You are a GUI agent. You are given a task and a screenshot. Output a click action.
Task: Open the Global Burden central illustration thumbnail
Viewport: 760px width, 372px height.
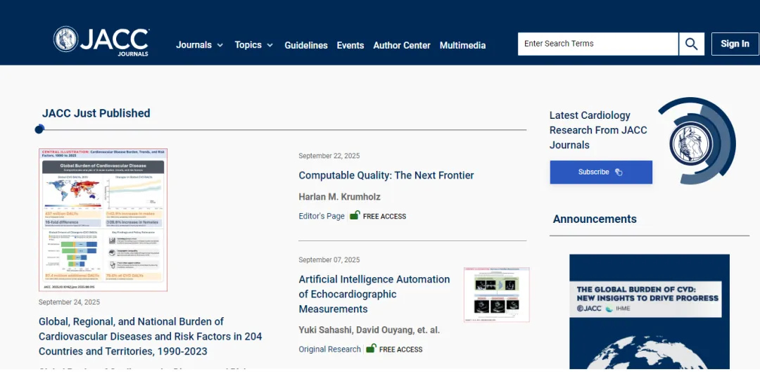click(103, 220)
